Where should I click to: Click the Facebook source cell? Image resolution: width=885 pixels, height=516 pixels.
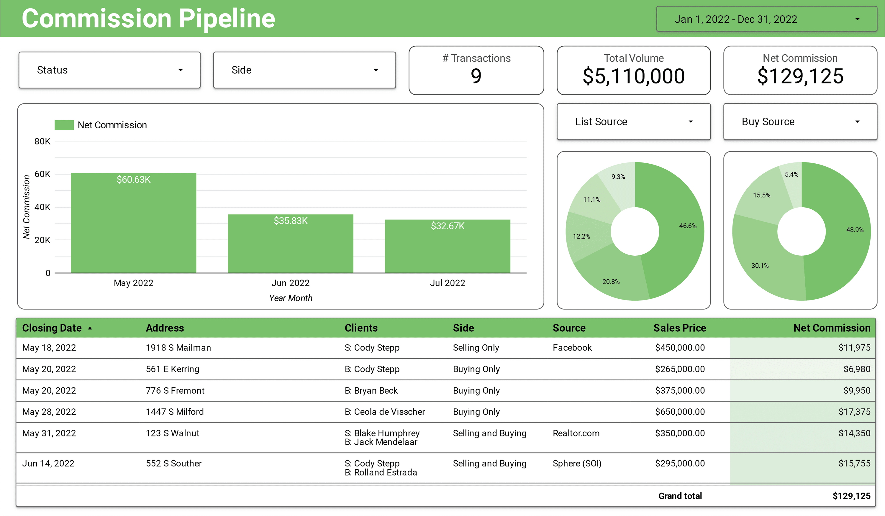572,348
